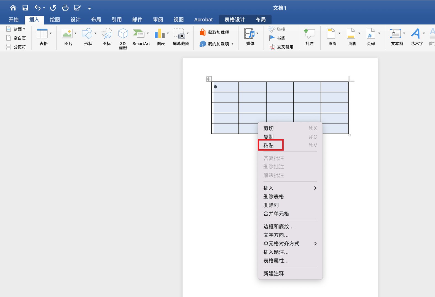Open 边框和底纹... from context menu
435x297 pixels.
[x=290, y=227]
